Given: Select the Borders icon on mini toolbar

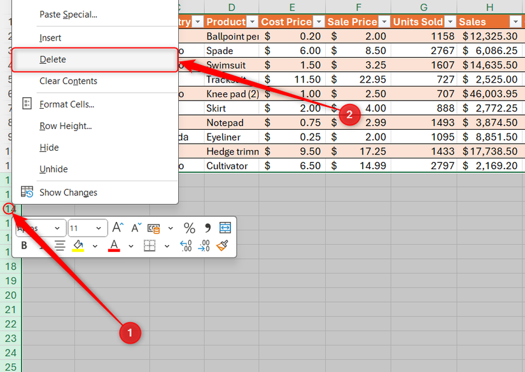Looking at the screenshot, I should (x=149, y=245).
